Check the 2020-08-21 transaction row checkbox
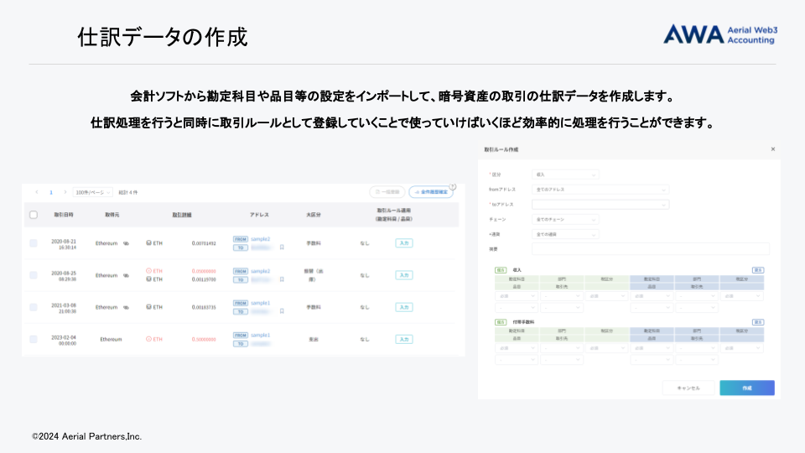 34,243
